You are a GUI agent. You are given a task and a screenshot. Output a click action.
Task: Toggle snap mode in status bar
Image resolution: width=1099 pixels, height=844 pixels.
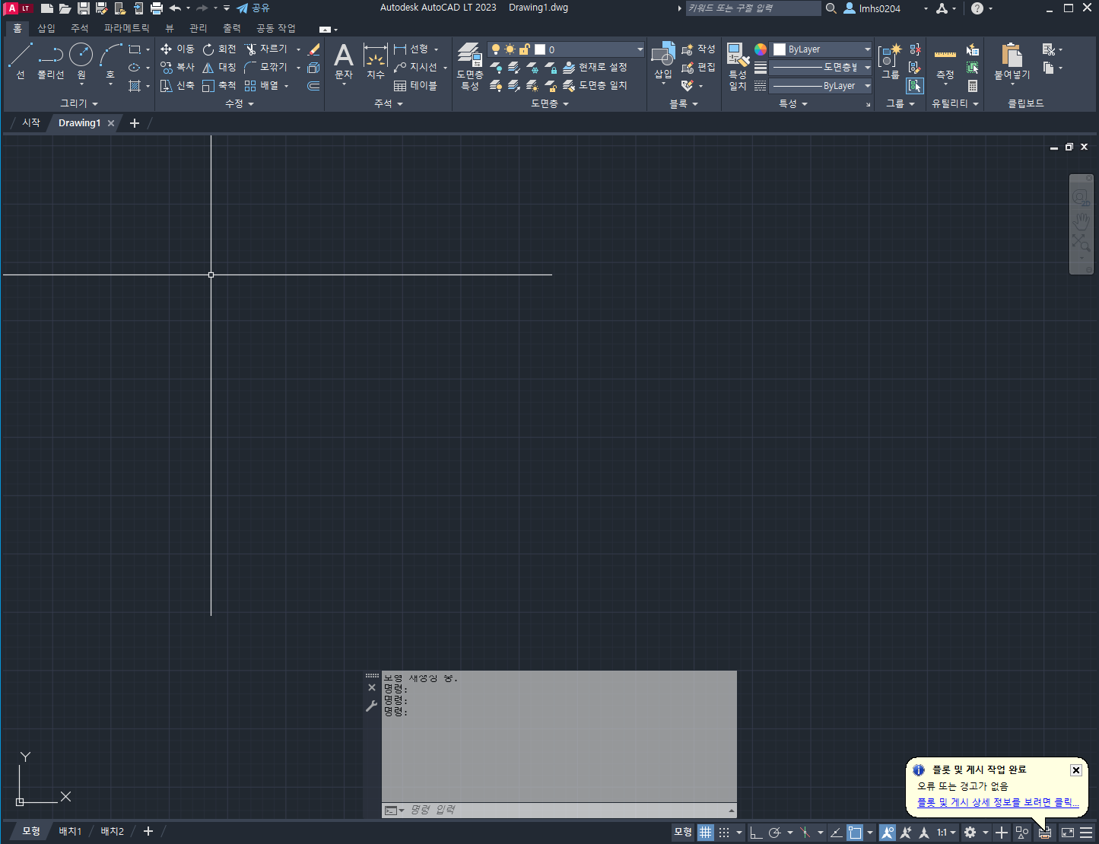724,833
